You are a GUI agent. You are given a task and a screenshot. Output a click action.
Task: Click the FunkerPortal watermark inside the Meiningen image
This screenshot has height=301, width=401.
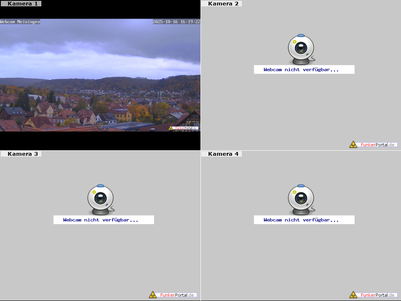pyautogui.click(x=184, y=127)
